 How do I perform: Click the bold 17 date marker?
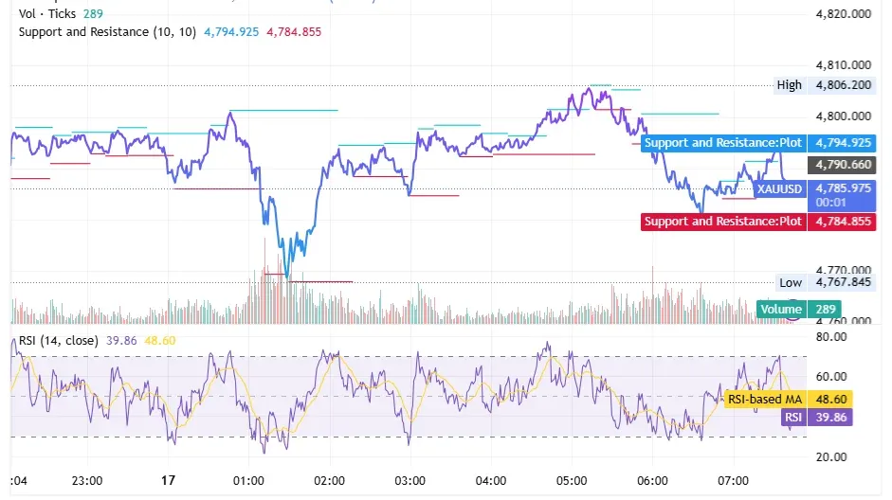tap(168, 481)
